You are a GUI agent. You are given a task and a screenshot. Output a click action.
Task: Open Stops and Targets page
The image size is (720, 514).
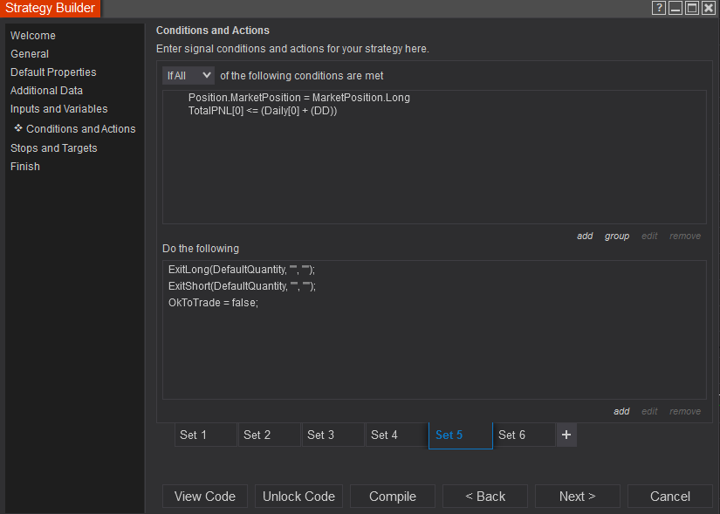coord(54,148)
